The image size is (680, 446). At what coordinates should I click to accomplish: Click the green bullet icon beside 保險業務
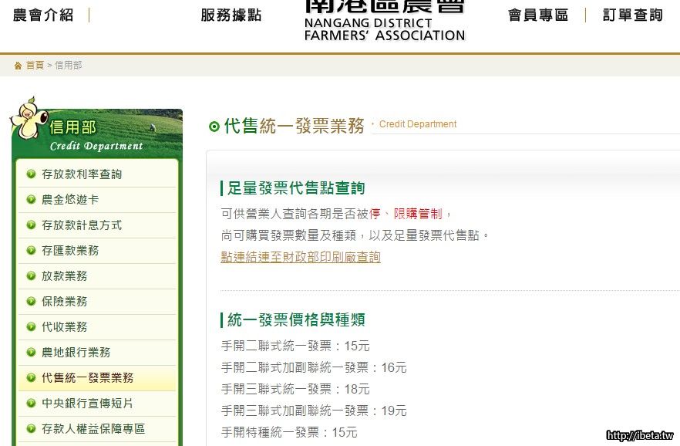pyautogui.click(x=31, y=301)
